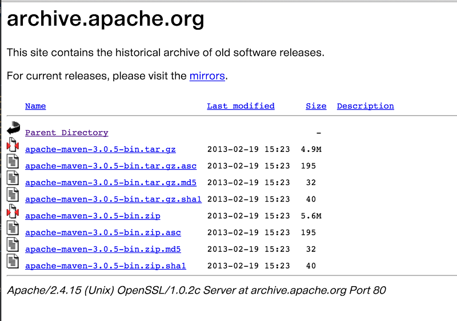Sort listing by Last modified header

click(240, 106)
